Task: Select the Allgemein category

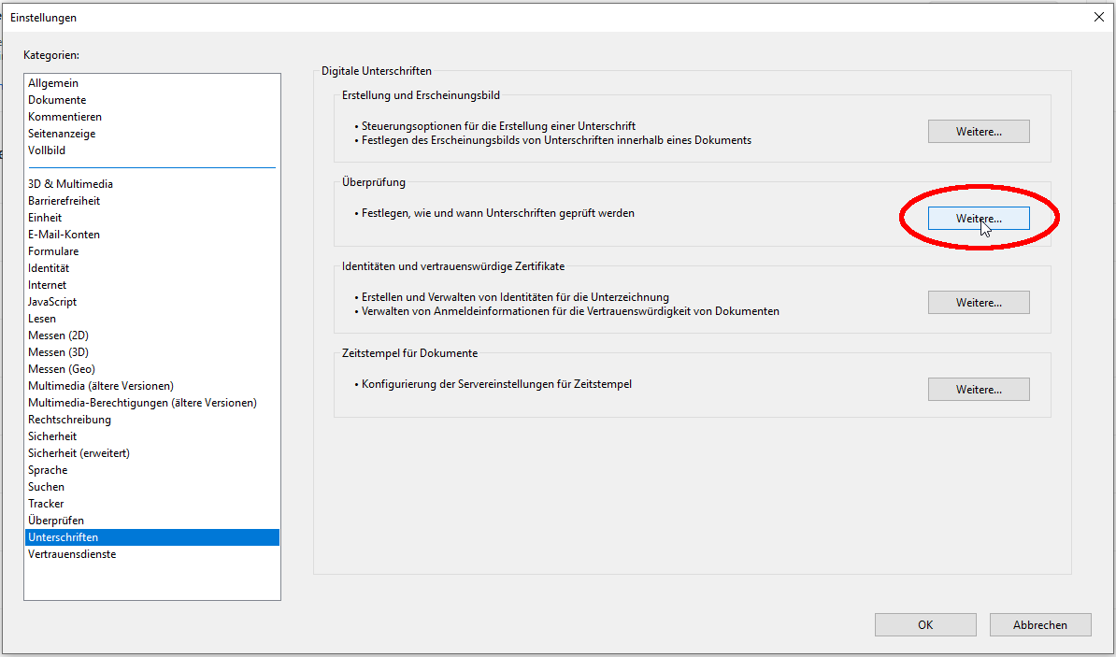Action: coord(53,83)
